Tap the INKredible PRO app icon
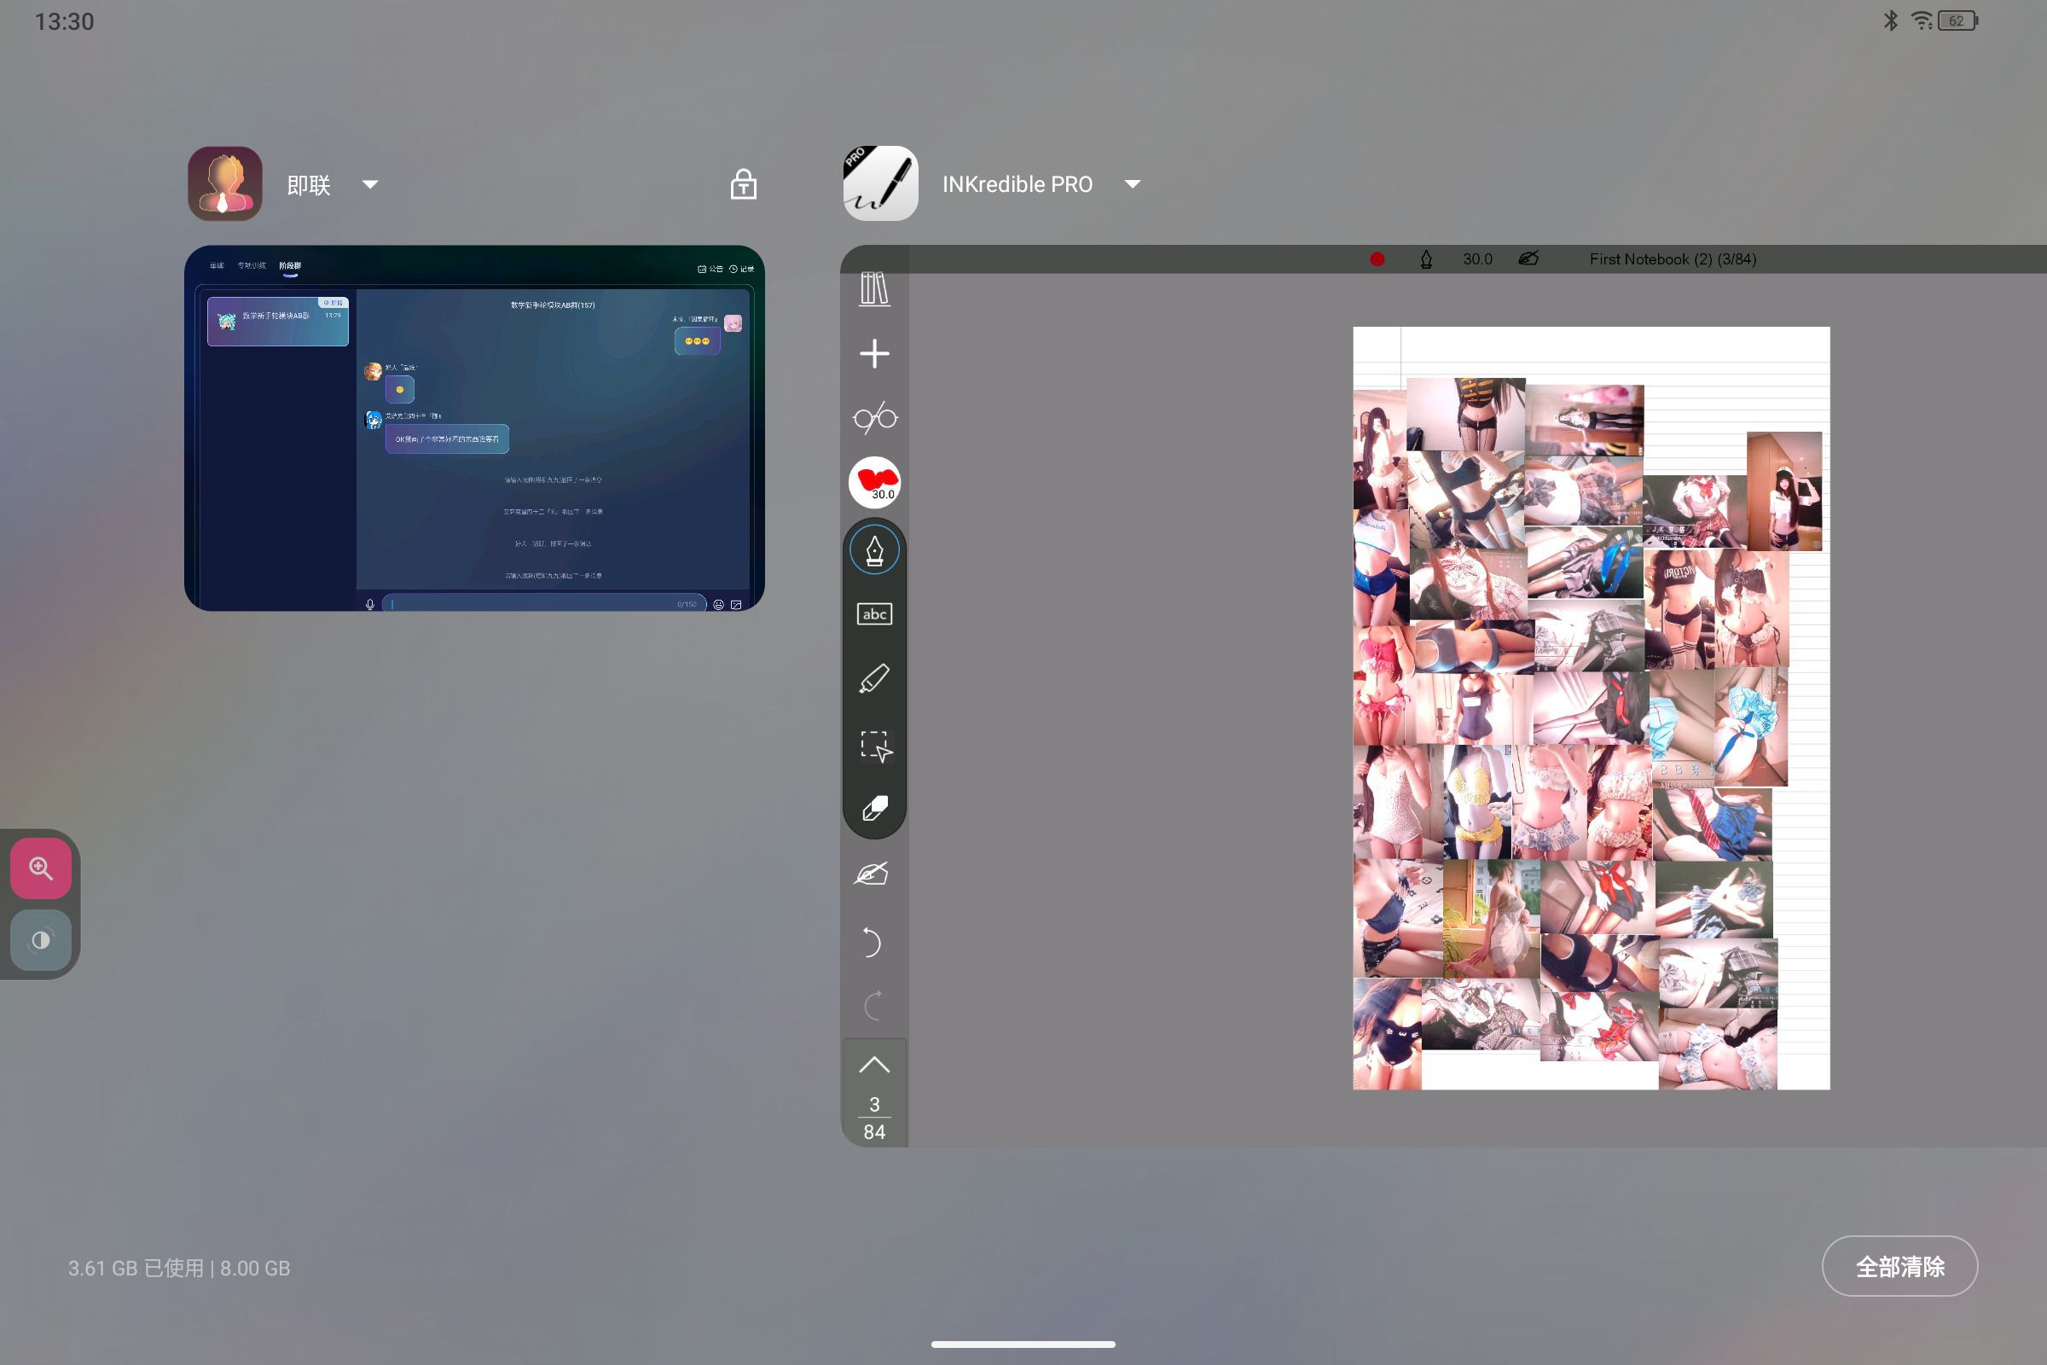 pos(880,183)
